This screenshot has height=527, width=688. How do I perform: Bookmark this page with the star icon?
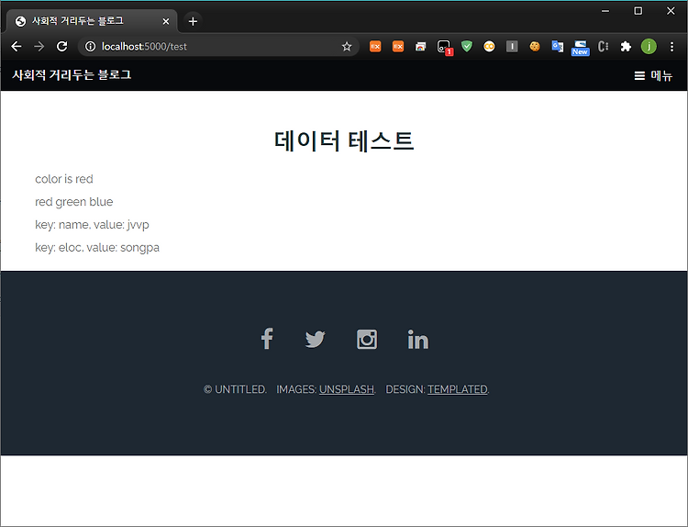click(347, 47)
